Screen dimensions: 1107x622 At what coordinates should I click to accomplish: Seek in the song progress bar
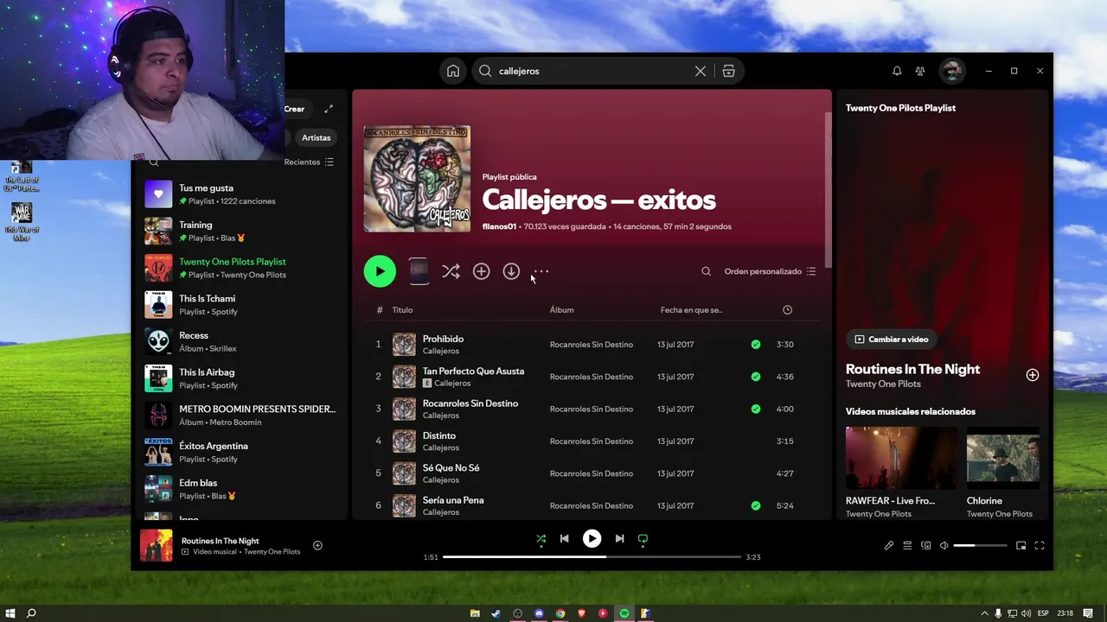(x=592, y=557)
